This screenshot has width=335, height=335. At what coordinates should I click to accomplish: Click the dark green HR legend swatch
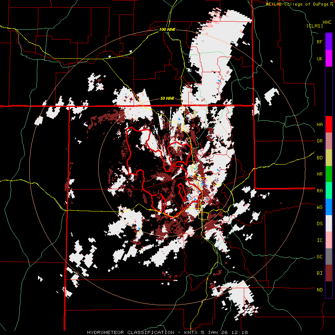coord(329,174)
